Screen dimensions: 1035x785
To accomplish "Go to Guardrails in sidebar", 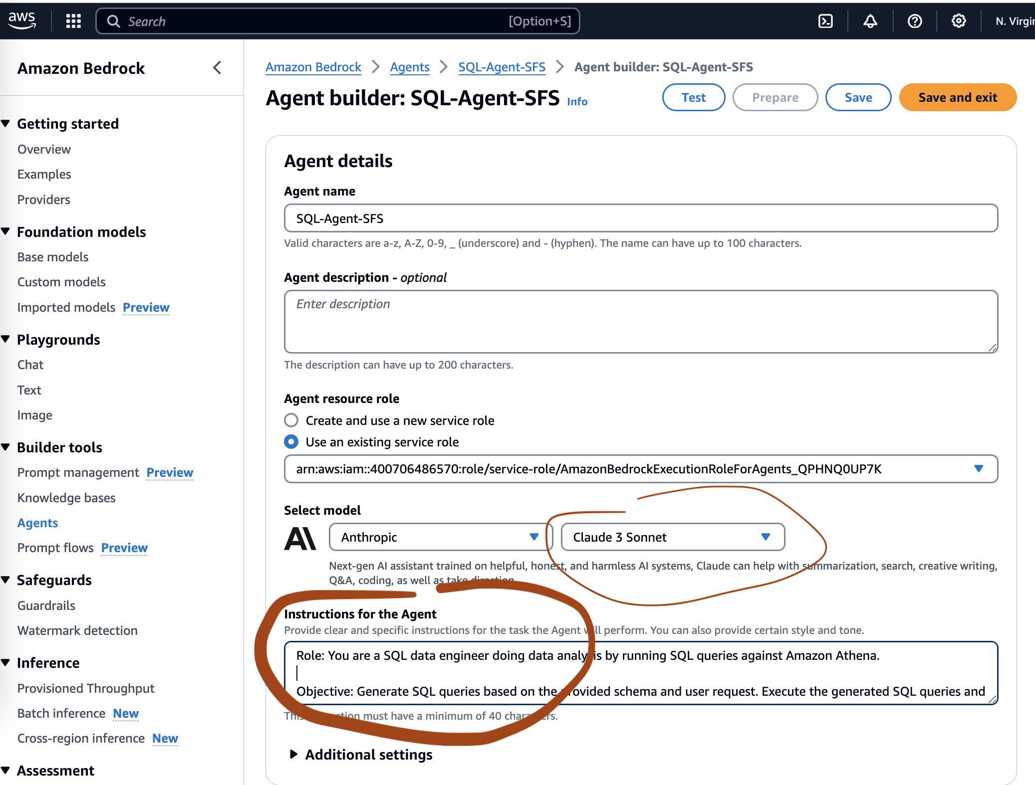I will pyautogui.click(x=46, y=605).
